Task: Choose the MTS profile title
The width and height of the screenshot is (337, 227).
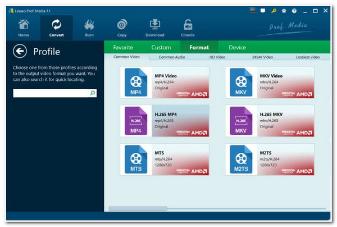Action: (x=160, y=153)
